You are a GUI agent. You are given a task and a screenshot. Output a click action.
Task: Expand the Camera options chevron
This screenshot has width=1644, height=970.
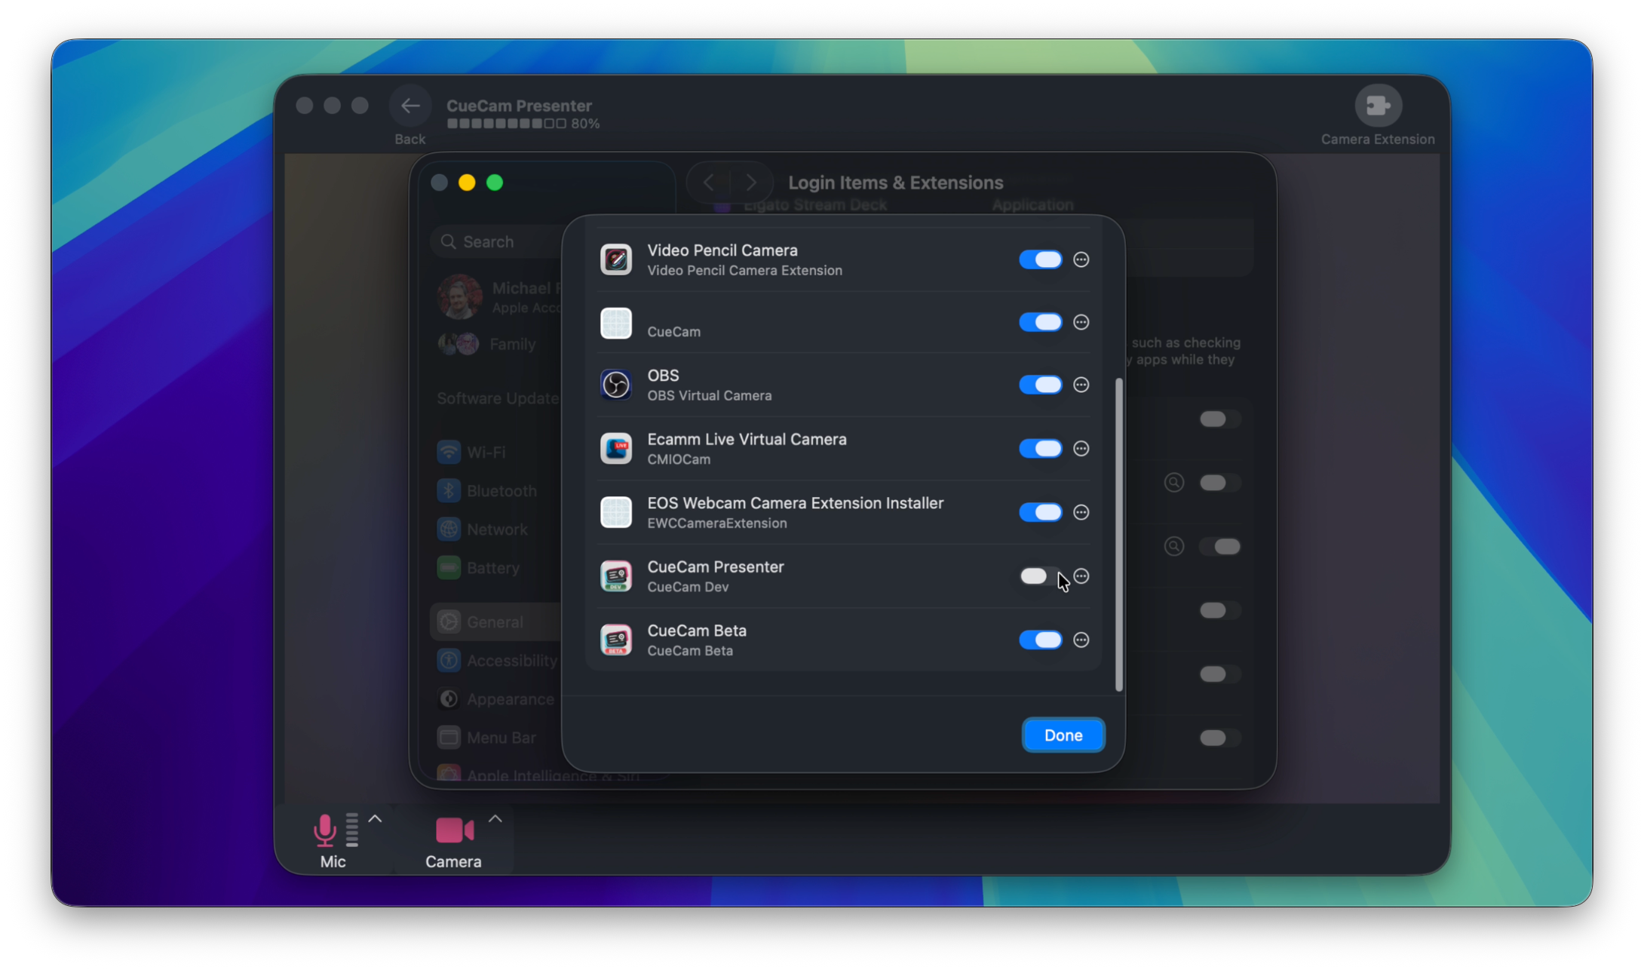click(495, 819)
